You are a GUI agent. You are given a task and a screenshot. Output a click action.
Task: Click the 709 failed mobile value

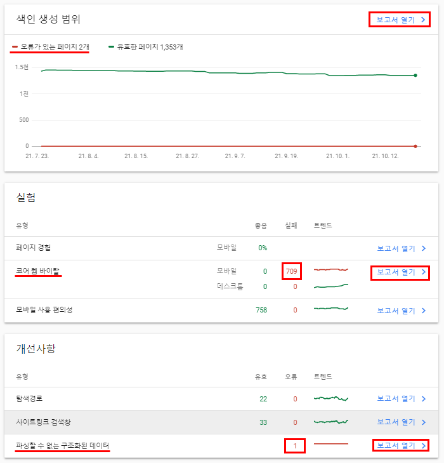click(292, 271)
